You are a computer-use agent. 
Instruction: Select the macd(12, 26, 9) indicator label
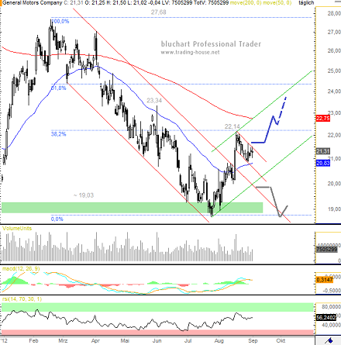pyautogui.click(x=21, y=269)
